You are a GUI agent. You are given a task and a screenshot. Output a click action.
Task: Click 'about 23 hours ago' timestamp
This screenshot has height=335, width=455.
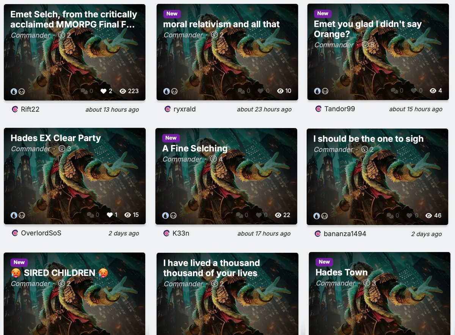click(264, 110)
